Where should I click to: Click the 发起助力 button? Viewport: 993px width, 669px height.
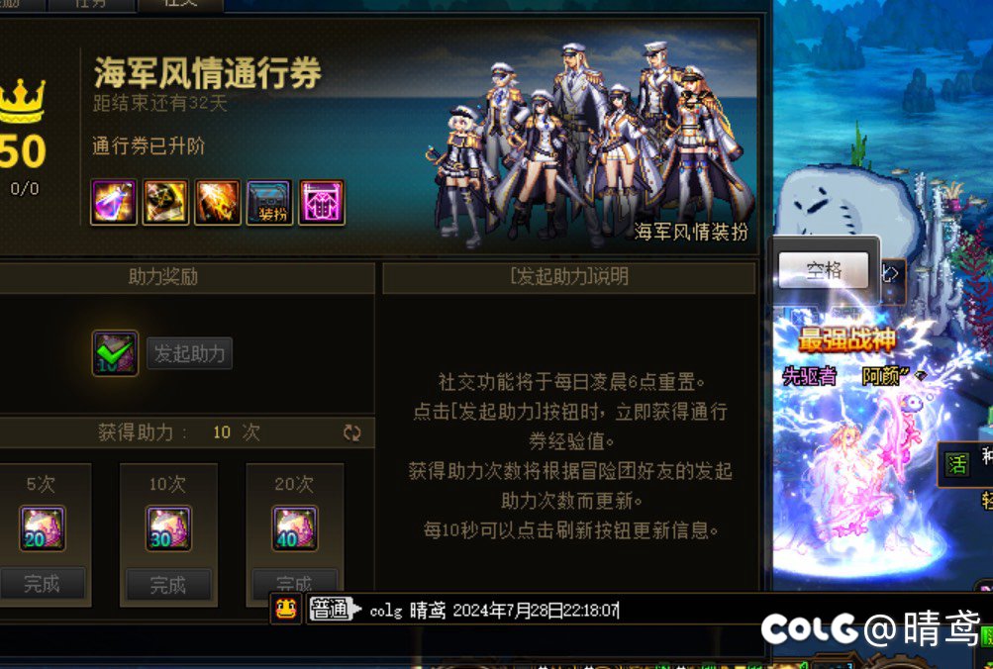click(190, 353)
